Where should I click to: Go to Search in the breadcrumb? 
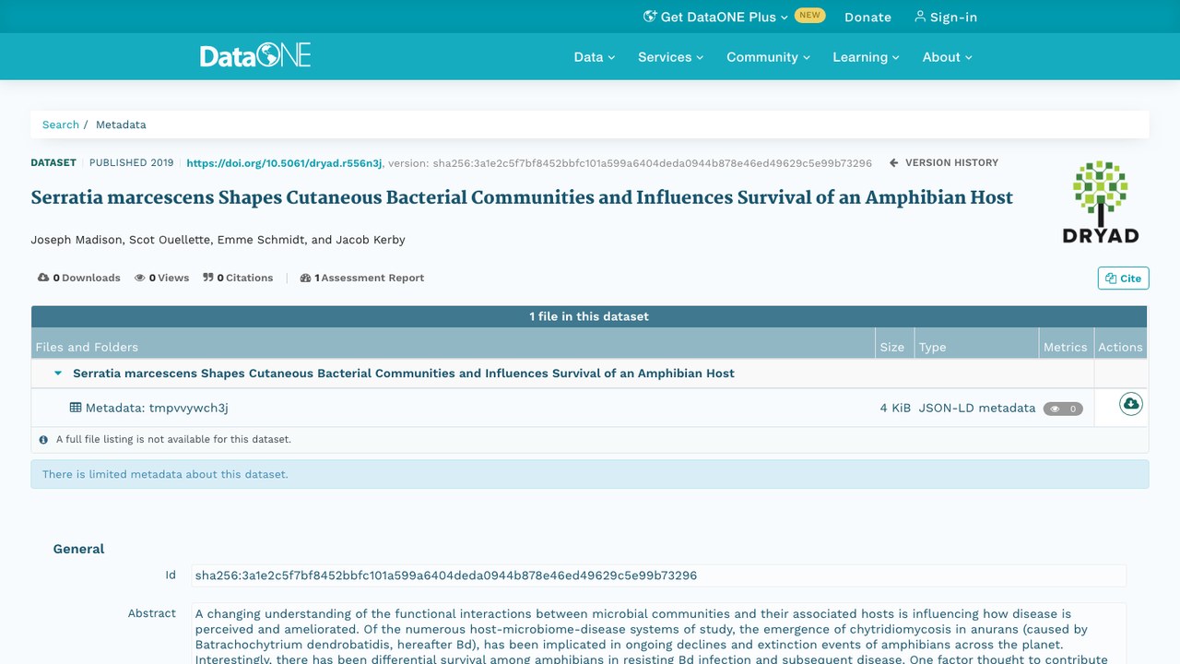coord(61,125)
